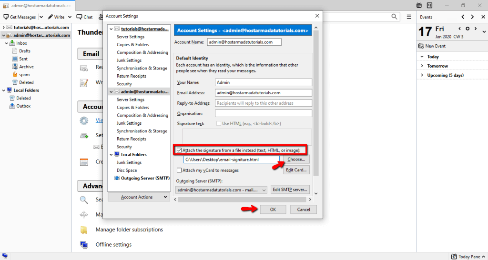Screen dimensions: 488x260
Task: Click the Organisation field
Action: click(263, 113)
